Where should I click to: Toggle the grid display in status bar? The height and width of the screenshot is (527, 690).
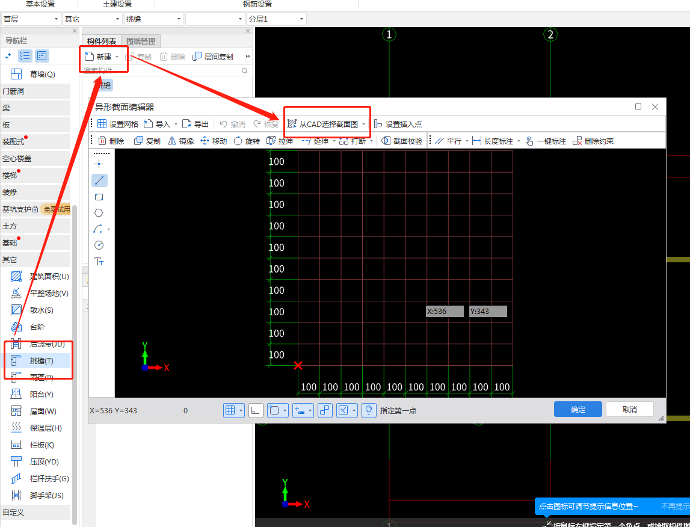point(230,410)
